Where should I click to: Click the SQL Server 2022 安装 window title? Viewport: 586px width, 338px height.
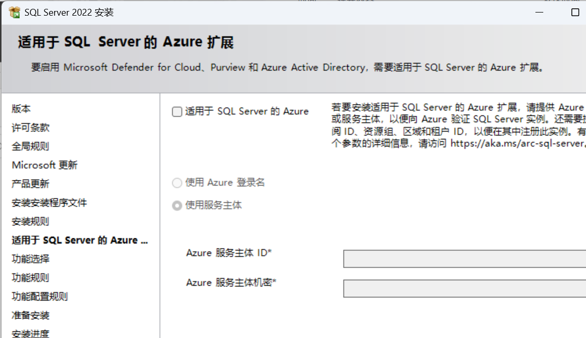click(69, 13)
